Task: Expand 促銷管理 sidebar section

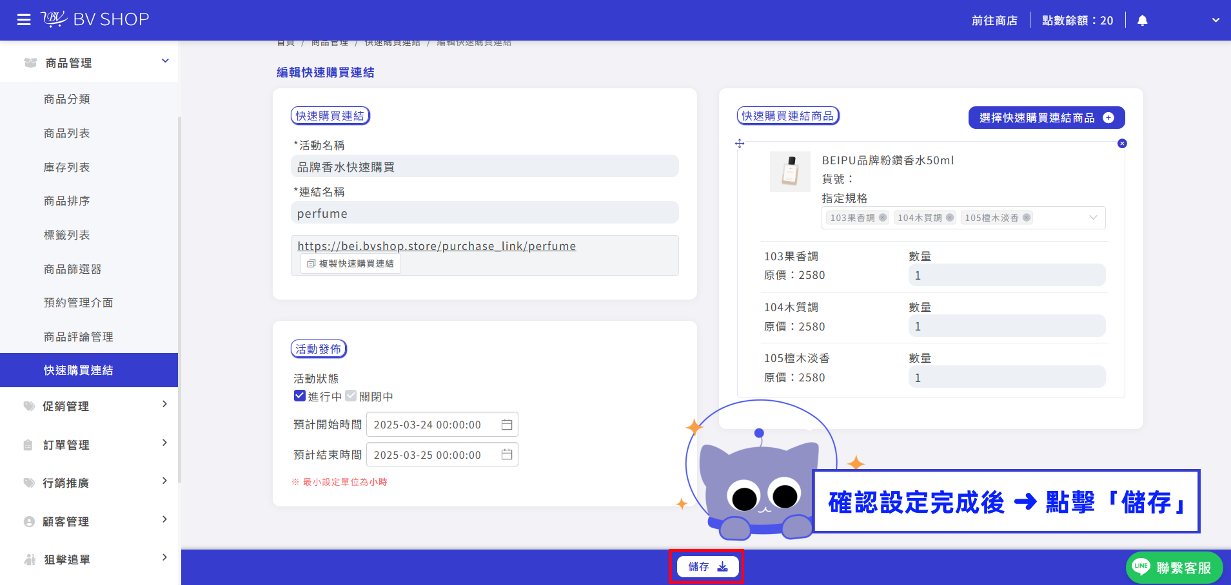Action: [x=89, y=406]
